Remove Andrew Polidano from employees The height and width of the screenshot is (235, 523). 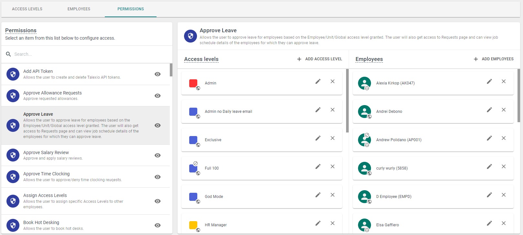(x=504, y=138)
